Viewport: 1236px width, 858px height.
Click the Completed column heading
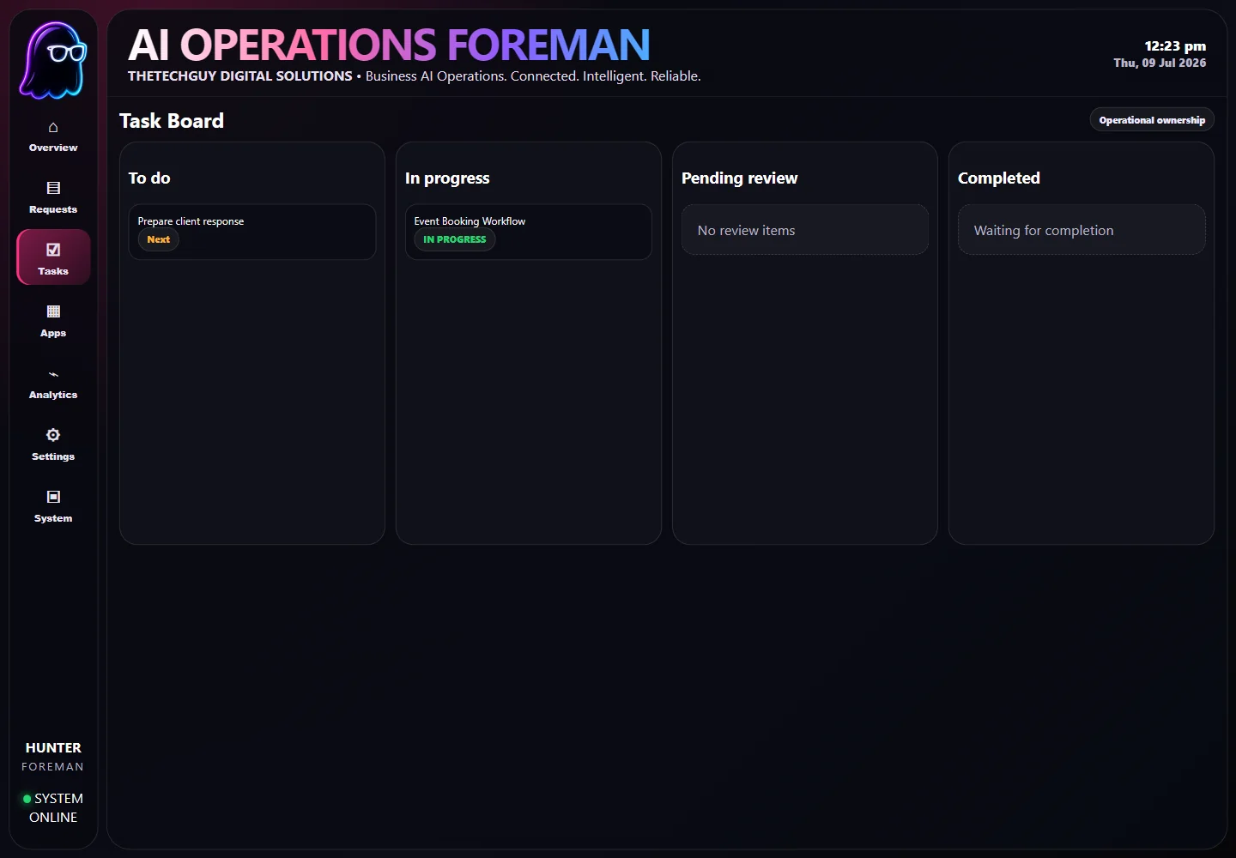click(999, 178)
